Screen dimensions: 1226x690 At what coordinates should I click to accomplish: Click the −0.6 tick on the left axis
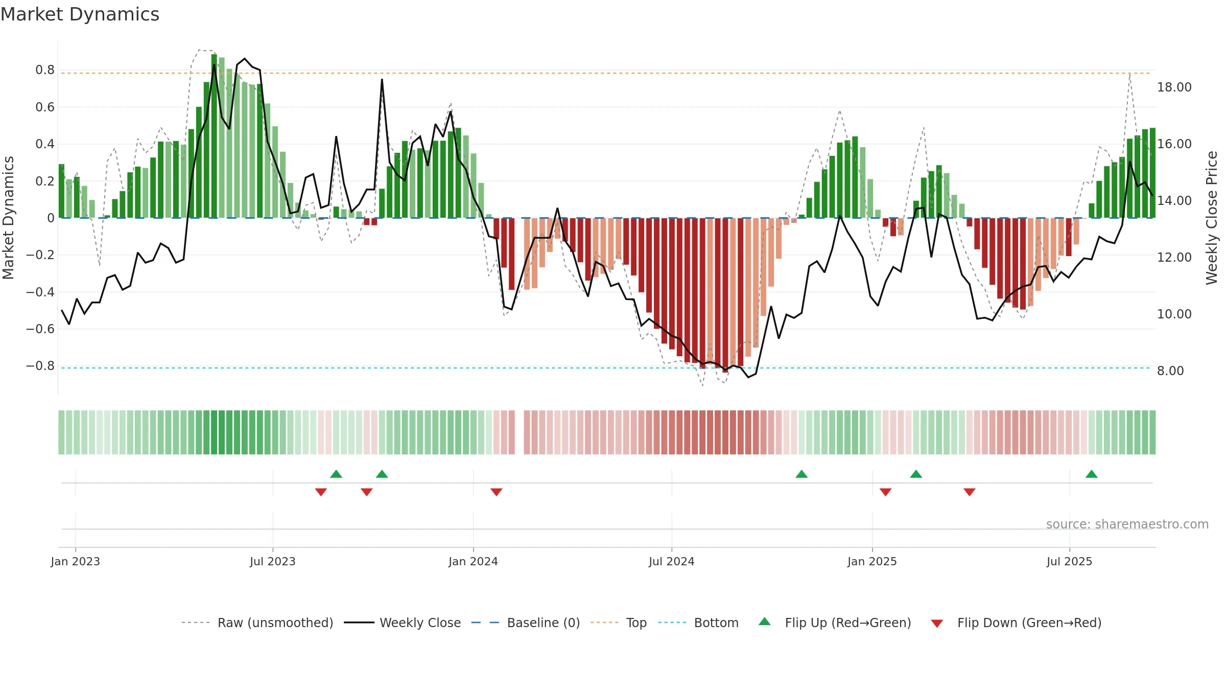tap(40, 329)
